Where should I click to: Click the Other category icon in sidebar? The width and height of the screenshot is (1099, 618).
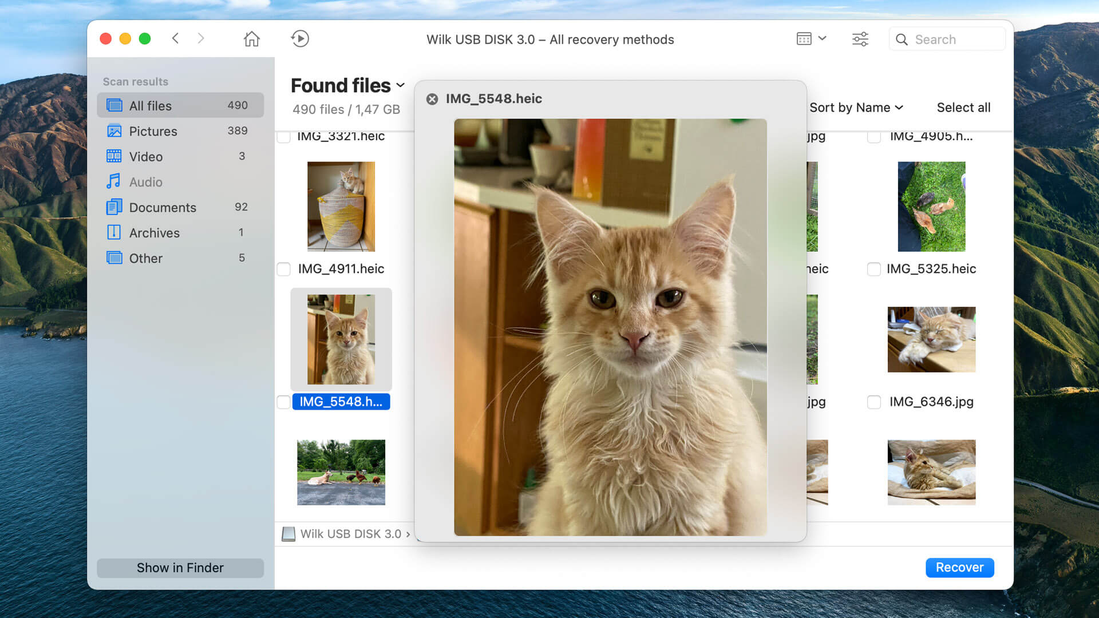click(113, 258)
